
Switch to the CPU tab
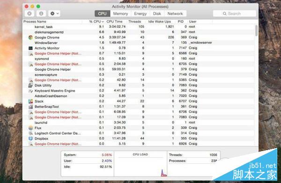[102, 14]
